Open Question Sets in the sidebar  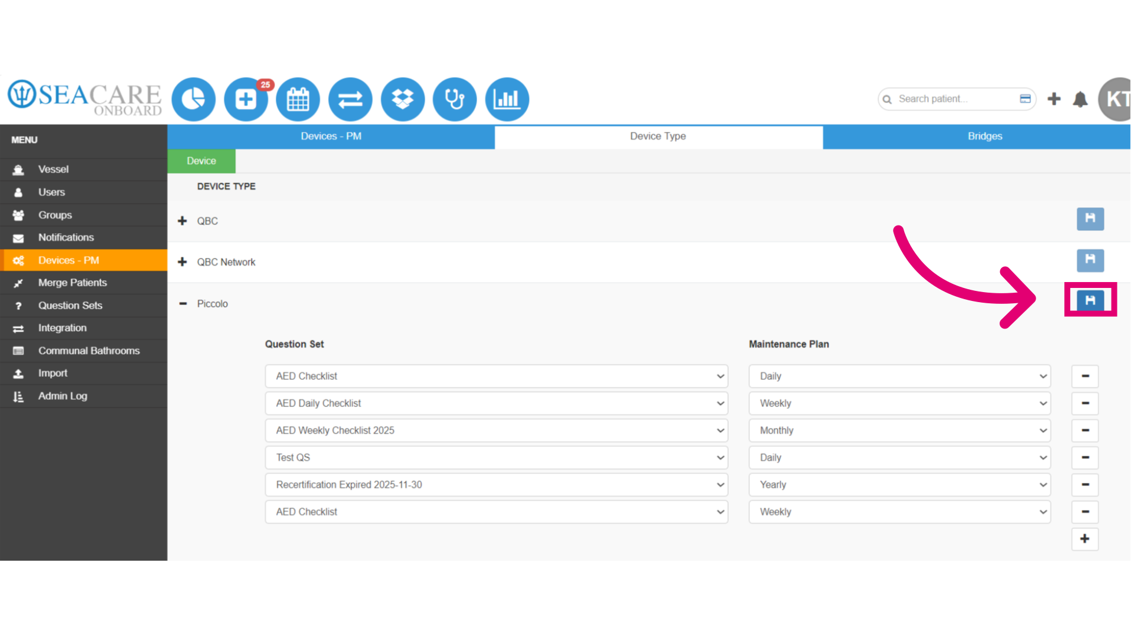point(84,306)
